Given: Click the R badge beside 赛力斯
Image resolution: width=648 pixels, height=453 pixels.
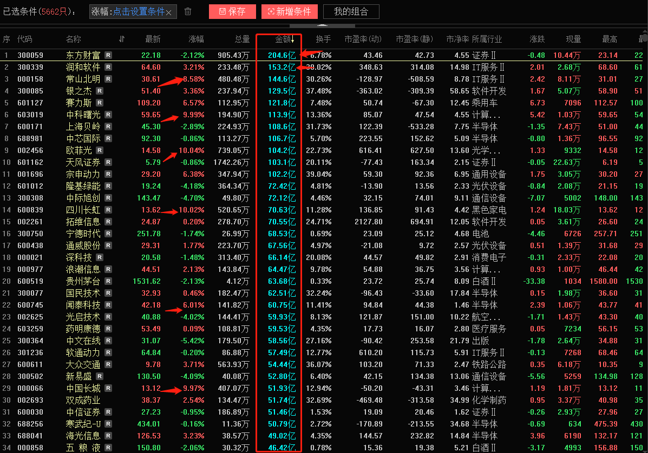Looking at the screenshot, I should (x=100, y=103).
